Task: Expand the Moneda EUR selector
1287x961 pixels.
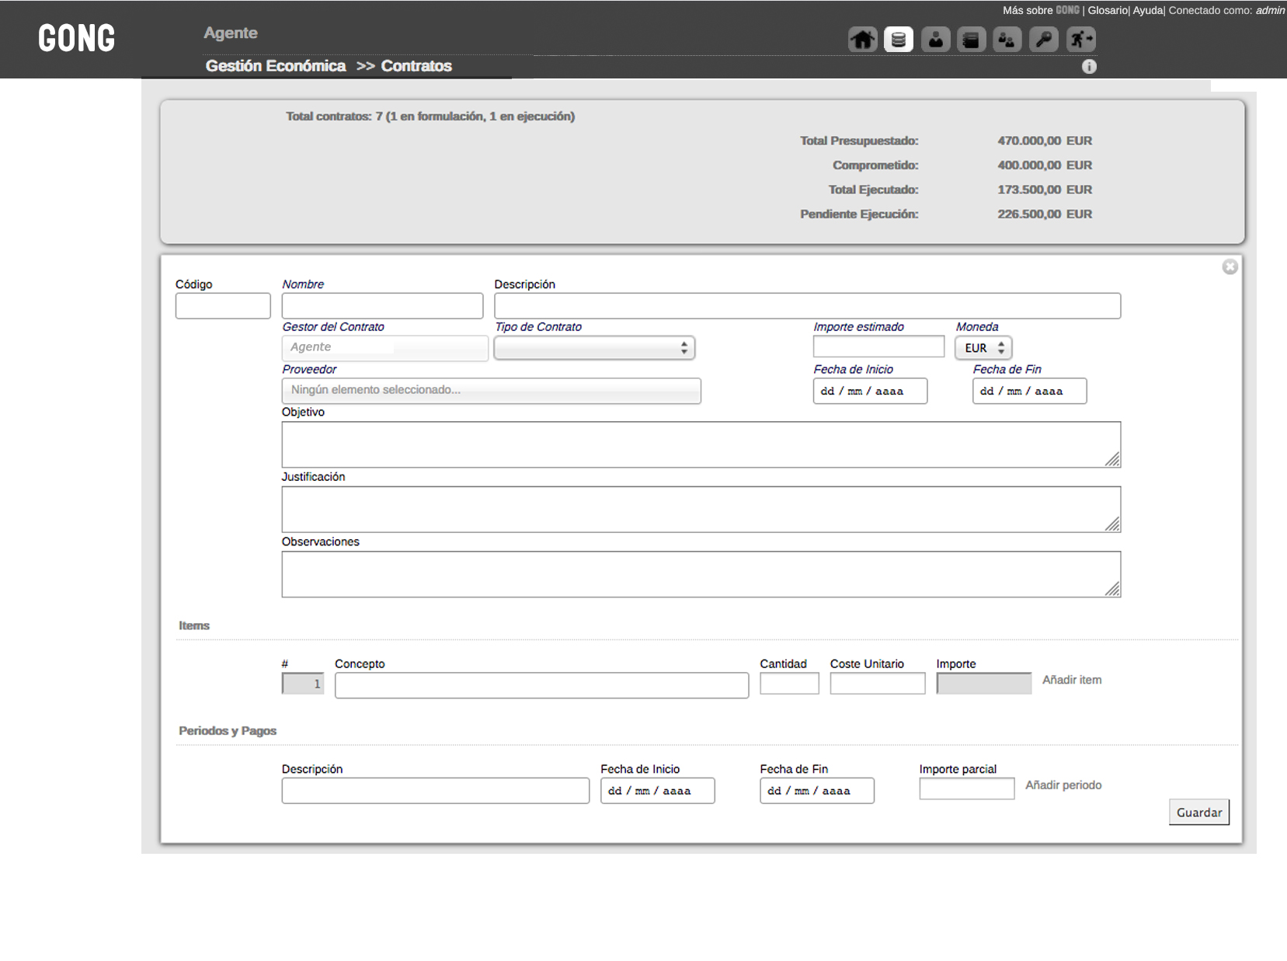Action: point(983,348)
